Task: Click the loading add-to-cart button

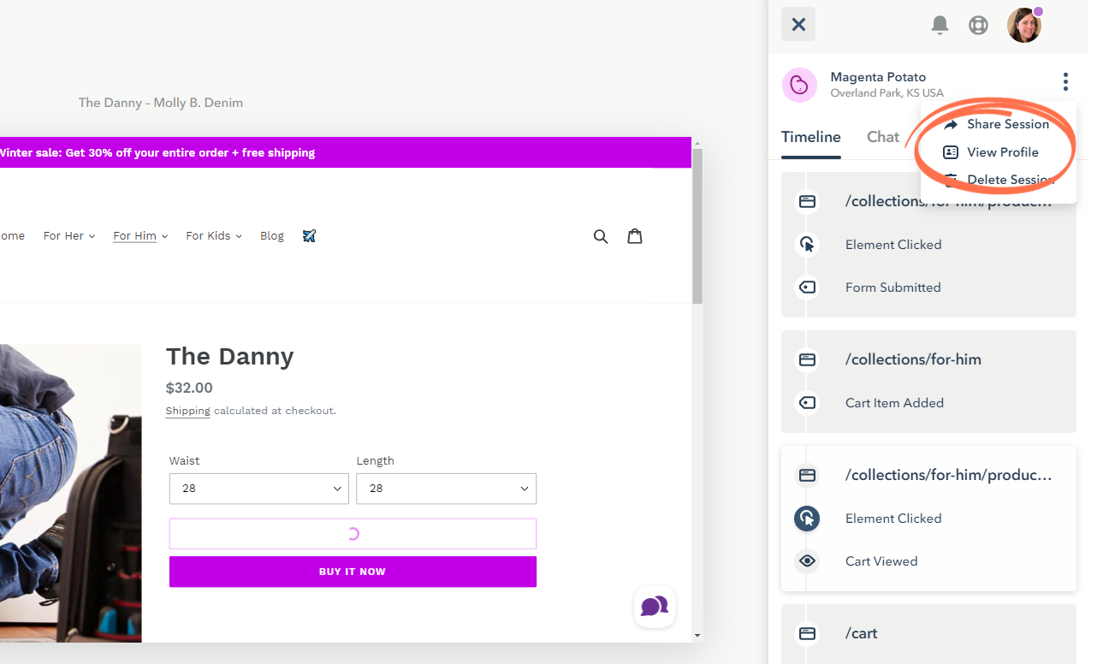Action: tap(353, 534)
